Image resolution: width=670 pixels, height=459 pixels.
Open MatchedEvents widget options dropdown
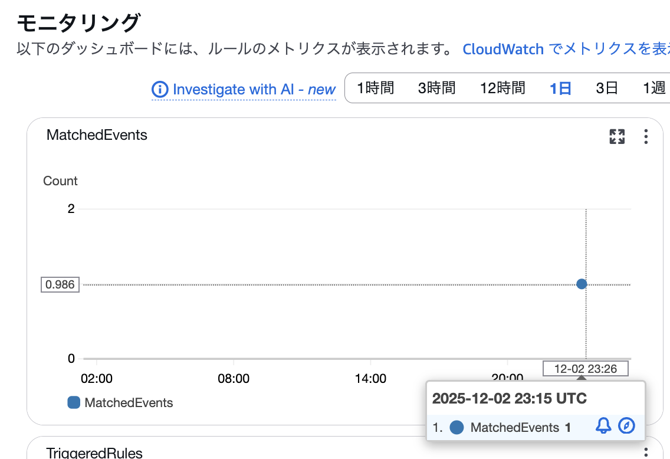pyautogui.click(x=646, y=136)
